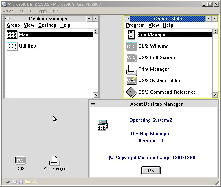Screen dimensions: 221x187
Task: Select the OS/2 Window entry text
Action: (153, 46)
